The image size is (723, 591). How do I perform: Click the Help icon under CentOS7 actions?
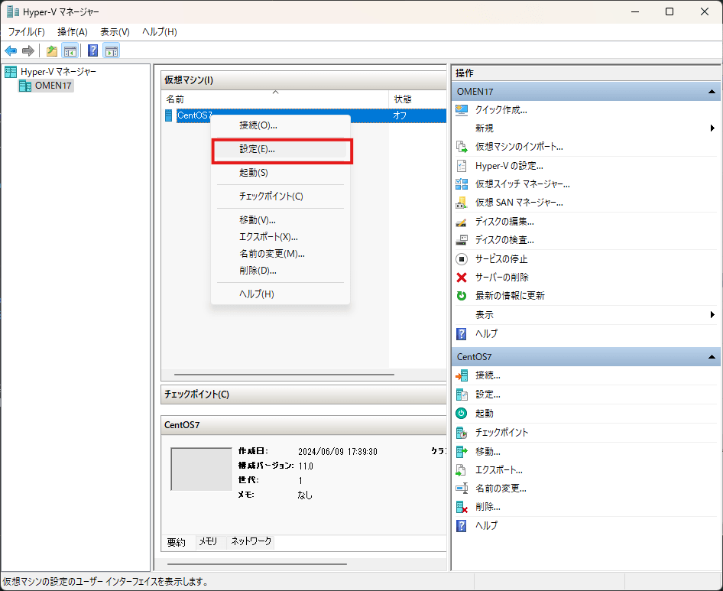tap(462, 525)
